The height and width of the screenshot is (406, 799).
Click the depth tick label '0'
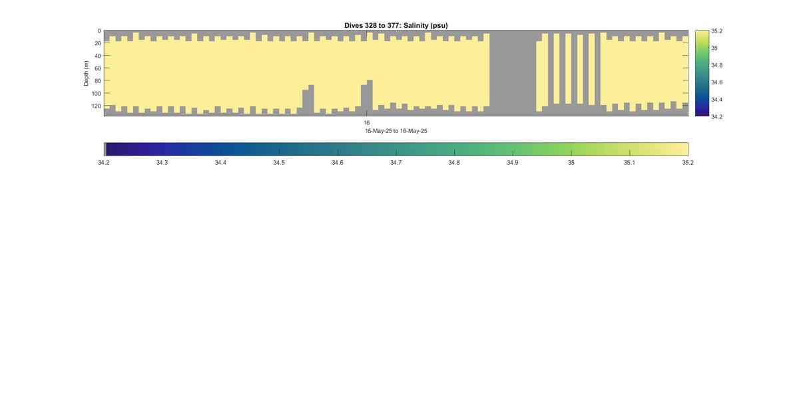click(99, 31)
